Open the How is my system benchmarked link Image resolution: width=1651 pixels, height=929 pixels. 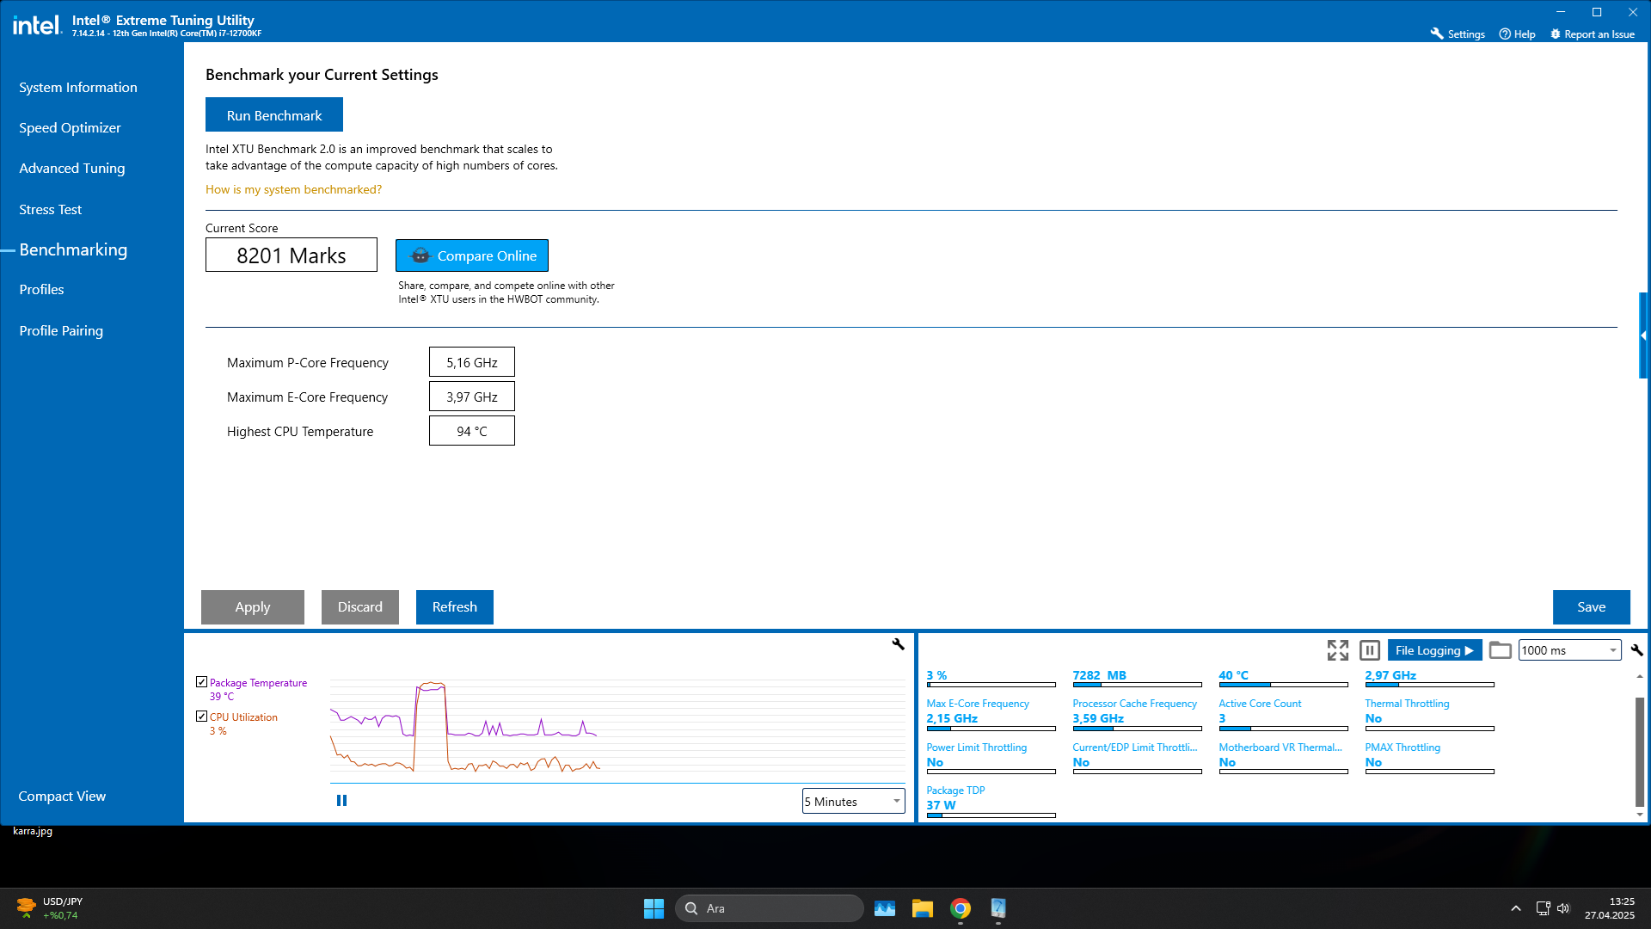pos(293,190)
